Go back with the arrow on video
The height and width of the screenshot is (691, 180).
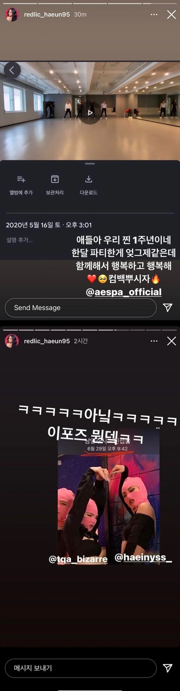click(x=12, y=70)
